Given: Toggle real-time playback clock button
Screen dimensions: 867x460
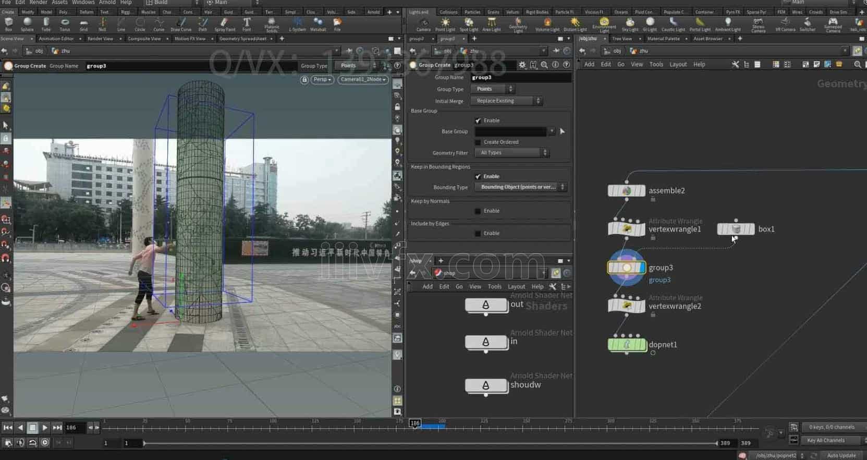Looking at the screenshot, I should coord(45,443).
